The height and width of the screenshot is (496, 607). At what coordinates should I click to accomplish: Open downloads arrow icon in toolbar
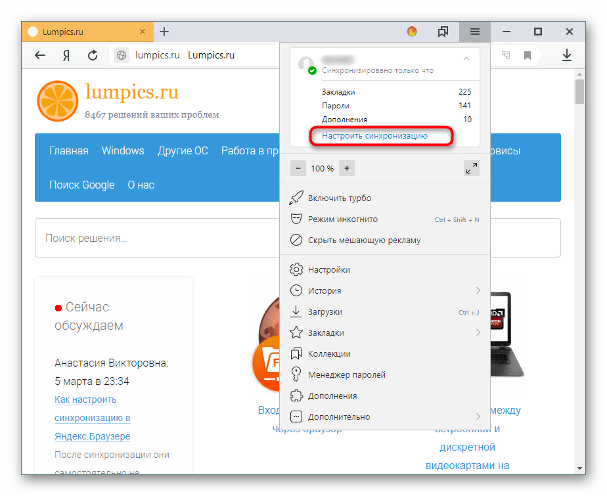pyautogui.click(x=567, y=56)
